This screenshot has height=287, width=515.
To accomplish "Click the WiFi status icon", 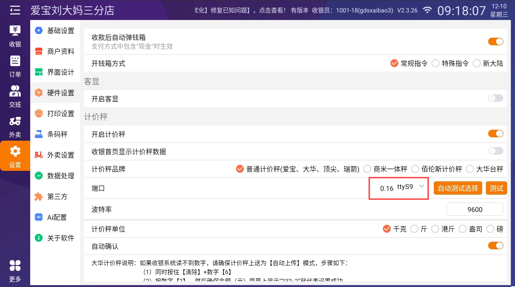I will pyautogui.click(x=427, y=10).
